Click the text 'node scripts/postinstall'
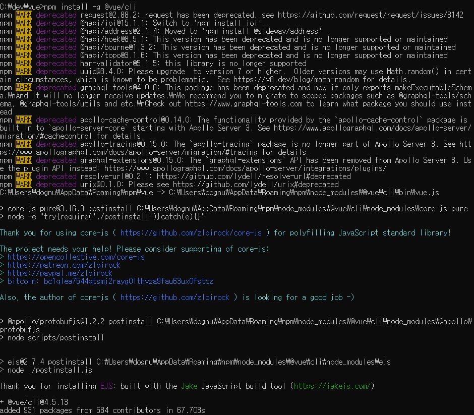The height and width of the screenshot is (415, 474). pos(56,337)
